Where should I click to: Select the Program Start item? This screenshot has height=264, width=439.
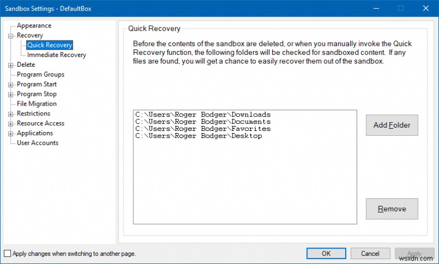pos(37,84)
